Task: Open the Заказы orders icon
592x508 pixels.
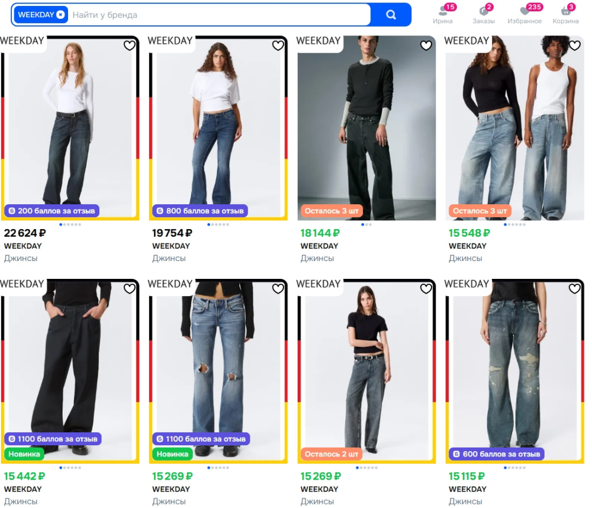Action: [x=483, y=14]
